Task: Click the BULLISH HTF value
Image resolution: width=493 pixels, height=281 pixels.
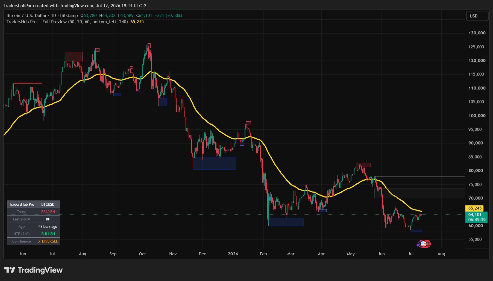Action: (x=48, y=234)
